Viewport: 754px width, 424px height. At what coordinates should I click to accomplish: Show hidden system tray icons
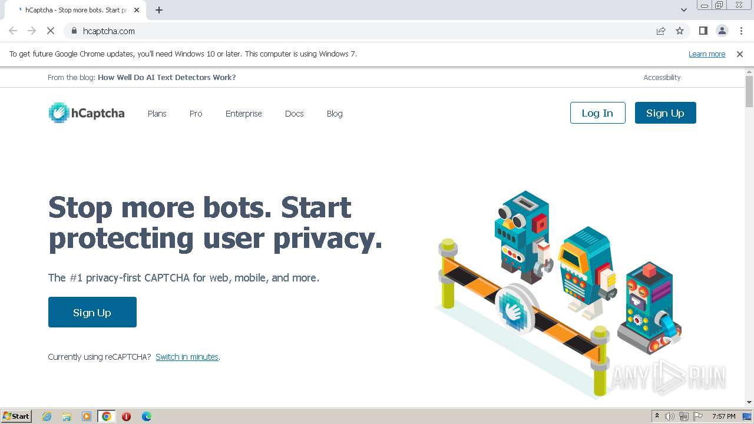pyautogui.click(x=657, y=416)
